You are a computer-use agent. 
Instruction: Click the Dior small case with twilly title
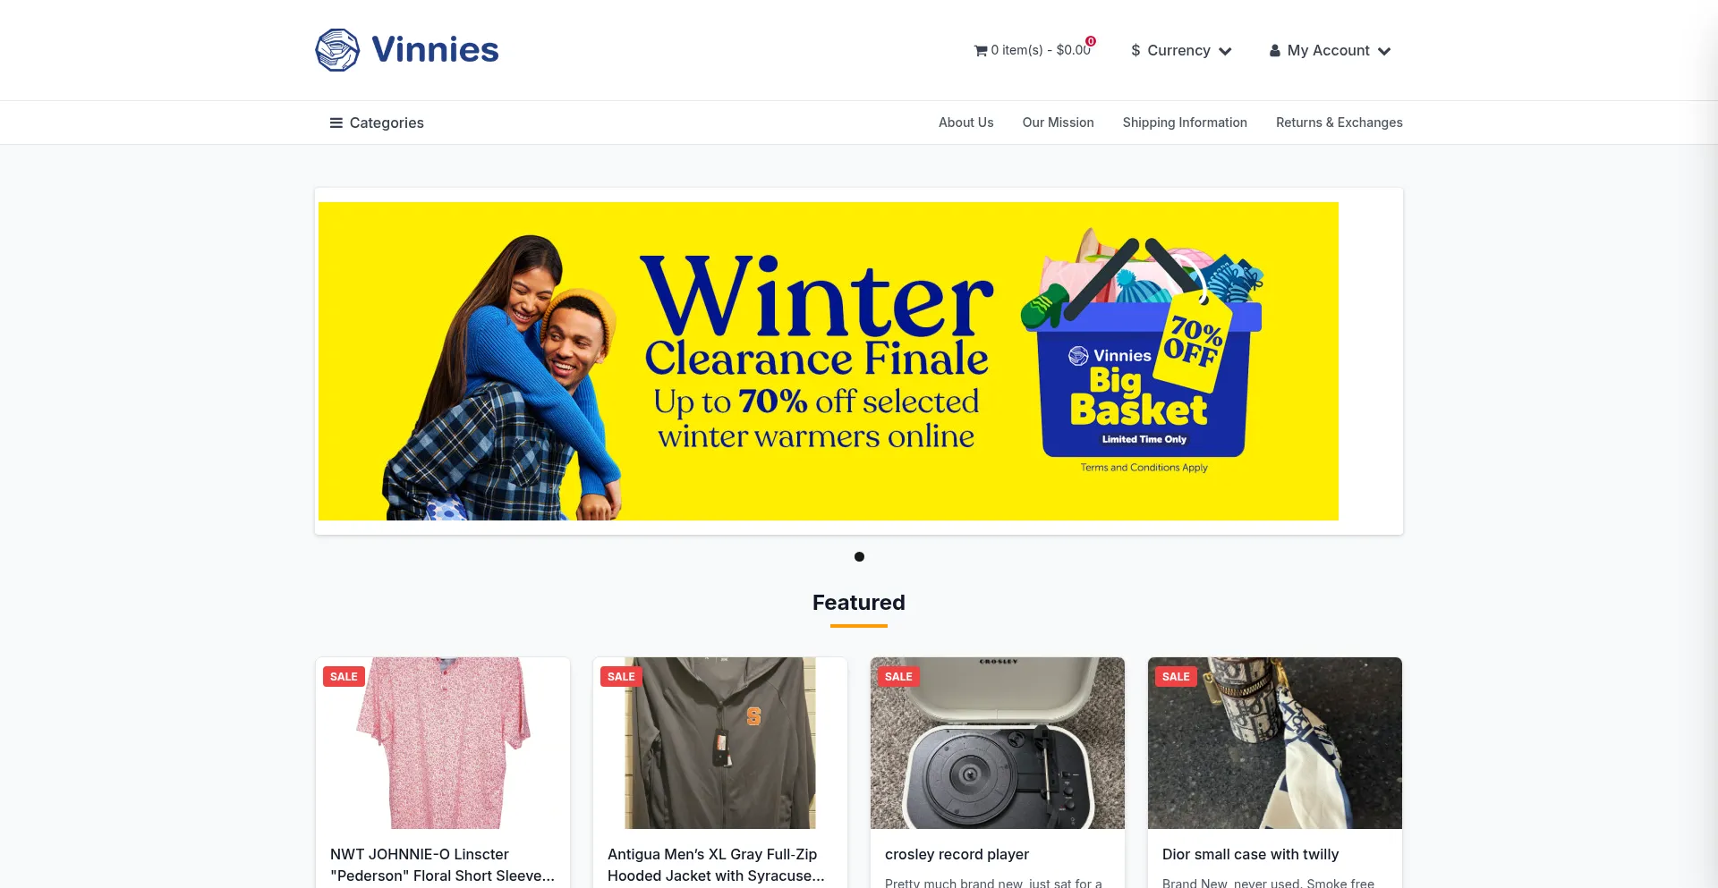pyautogui.click(x=1250, y=854)
